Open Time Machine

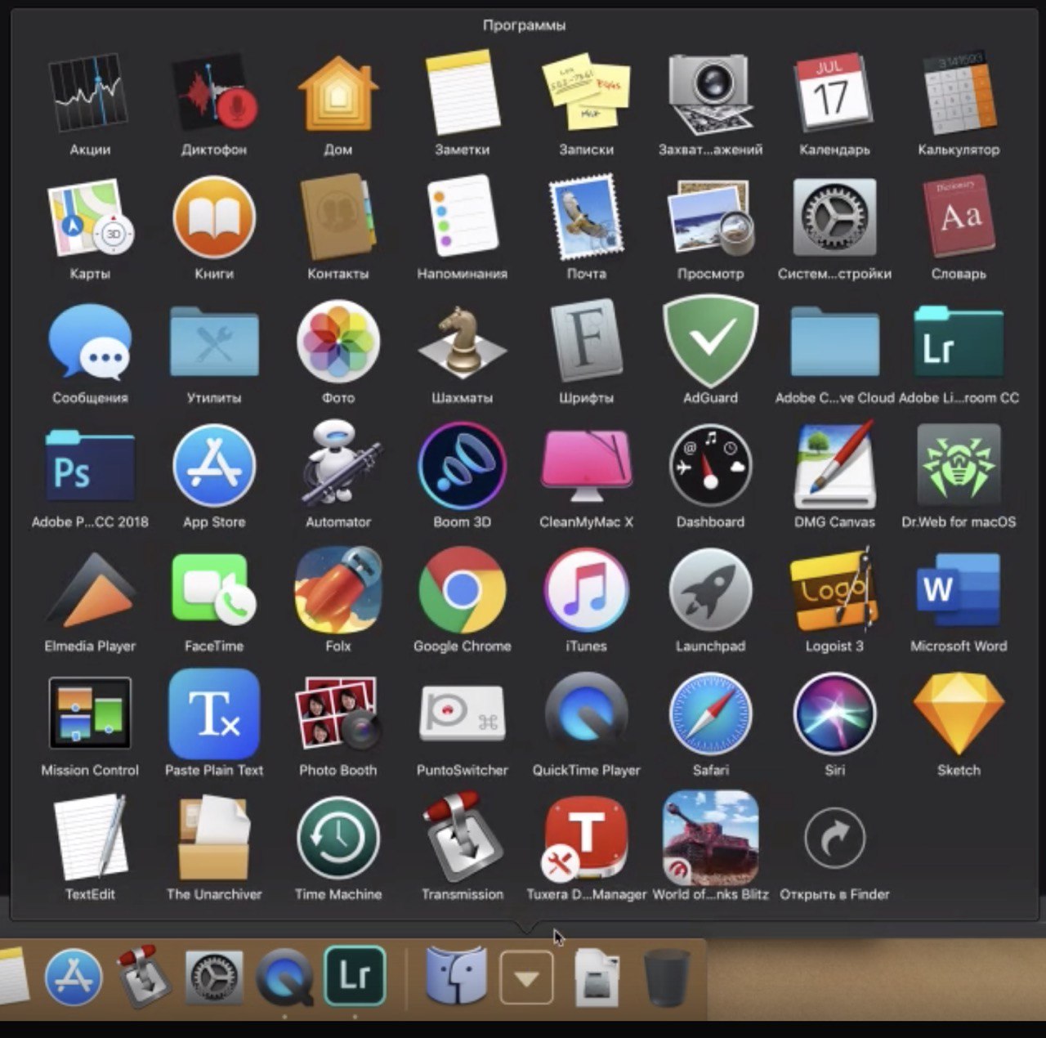(x=338, y=838)
